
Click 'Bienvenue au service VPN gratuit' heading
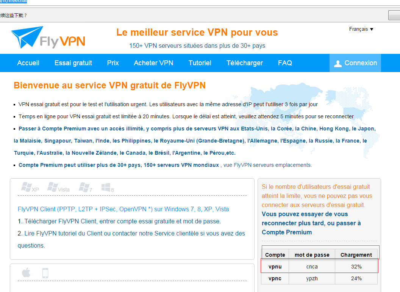click(109, 85)
